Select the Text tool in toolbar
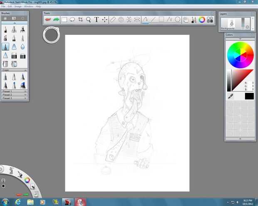 click(x=97, y=20)
